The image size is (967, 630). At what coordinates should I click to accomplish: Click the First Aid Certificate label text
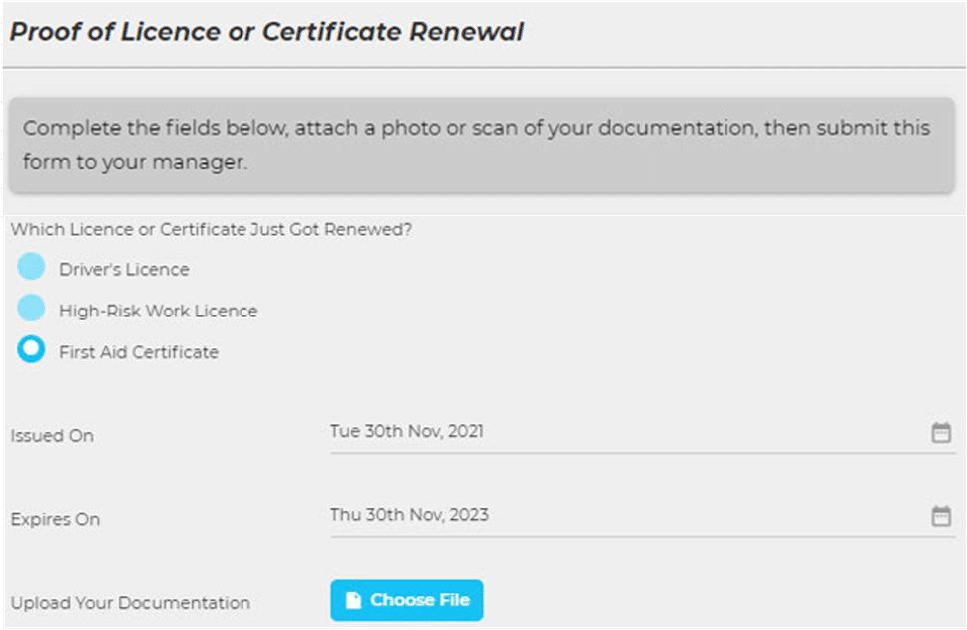point(138,352)
